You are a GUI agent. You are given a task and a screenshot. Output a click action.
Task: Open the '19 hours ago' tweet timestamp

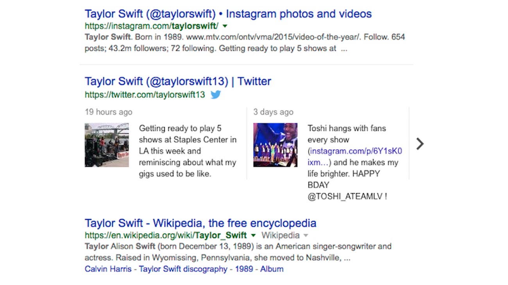(109, 112)
